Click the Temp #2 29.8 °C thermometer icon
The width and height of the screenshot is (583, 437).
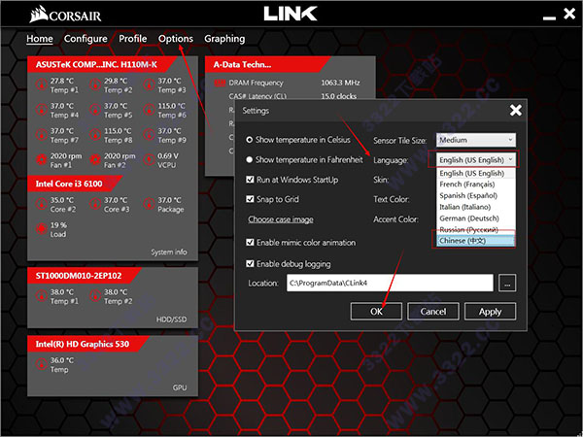point(95,84)
